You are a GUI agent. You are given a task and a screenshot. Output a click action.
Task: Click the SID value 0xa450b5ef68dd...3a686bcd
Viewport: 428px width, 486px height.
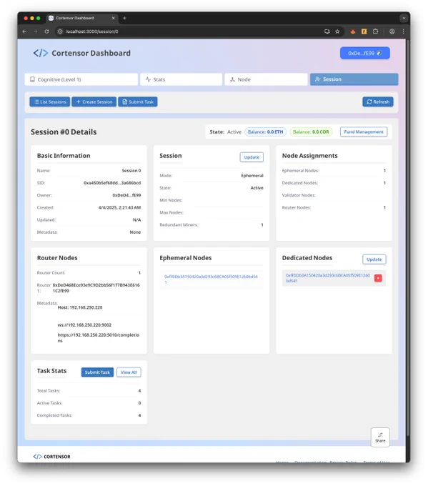click(112, 183)
